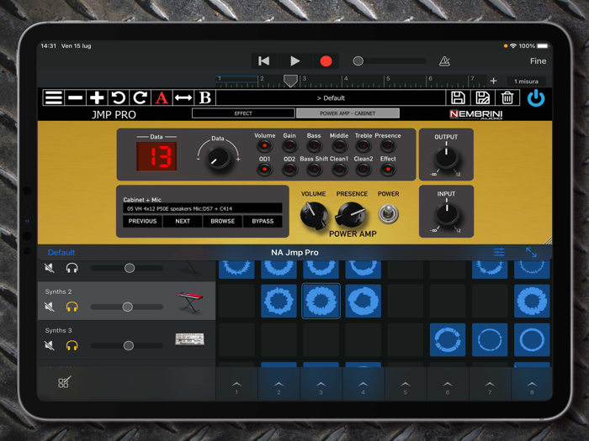
Task: Mute the Synths 2 track
Action: [49, 307]
